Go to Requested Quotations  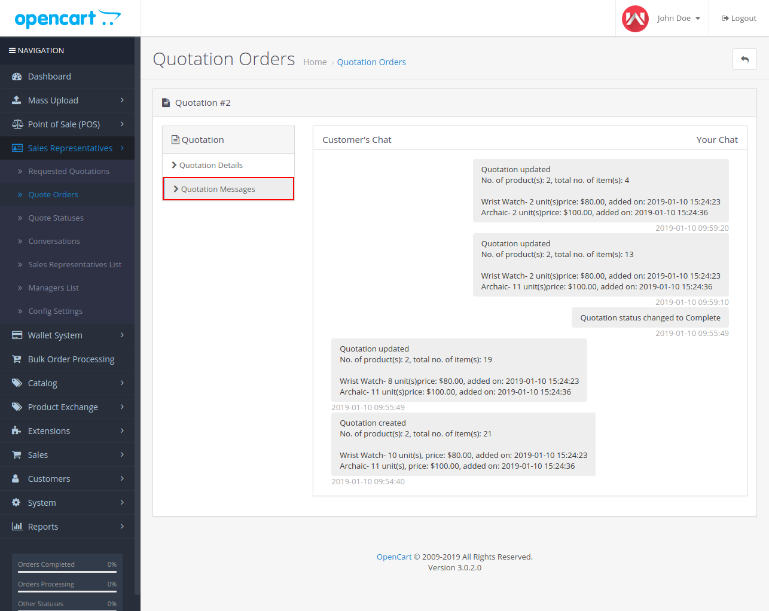(x=69, y=172)
